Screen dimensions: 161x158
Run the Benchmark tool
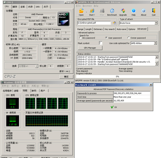click(112, 12)
